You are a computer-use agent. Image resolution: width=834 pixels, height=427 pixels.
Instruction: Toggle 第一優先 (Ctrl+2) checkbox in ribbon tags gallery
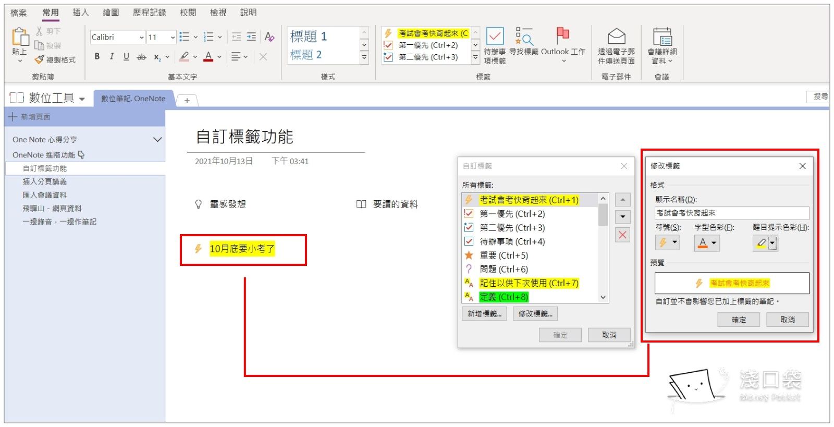388,45
